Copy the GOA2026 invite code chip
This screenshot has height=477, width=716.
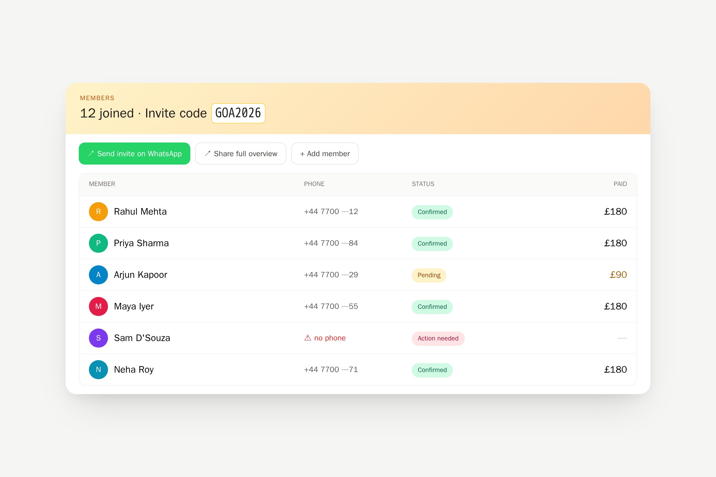point(238,113)
